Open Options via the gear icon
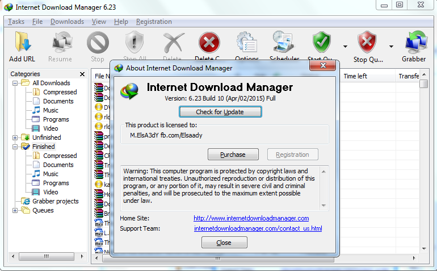The width and height of the screenshot is (437, 271). click(x=247, y=42)
